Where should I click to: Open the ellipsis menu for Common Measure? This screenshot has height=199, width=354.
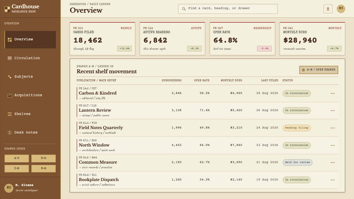[333, 163]
